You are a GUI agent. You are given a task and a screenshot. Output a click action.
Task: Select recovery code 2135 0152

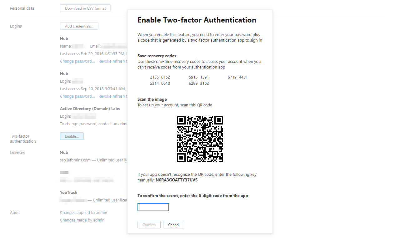click(x=160, y=77)
